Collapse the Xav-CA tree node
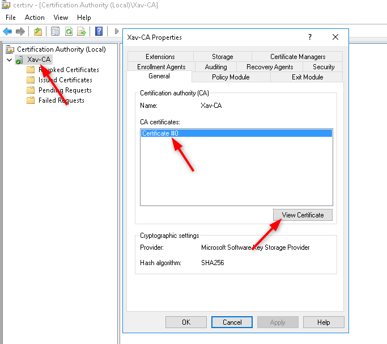Image resolution: width=387 pixels, height=344 pixels. [x=9, y=60]
